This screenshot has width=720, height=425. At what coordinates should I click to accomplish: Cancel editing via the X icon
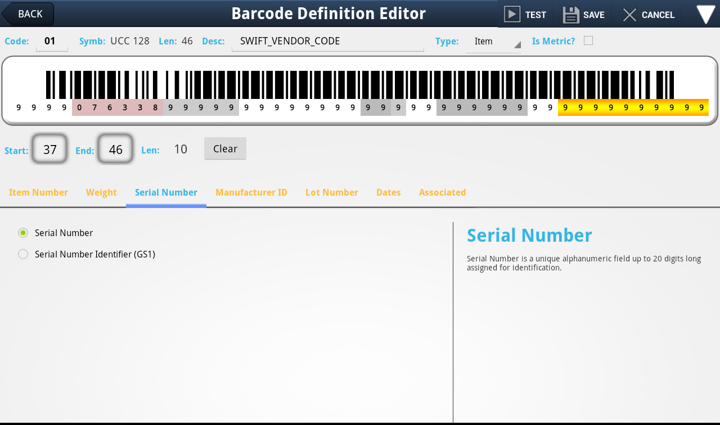[629, 15]
